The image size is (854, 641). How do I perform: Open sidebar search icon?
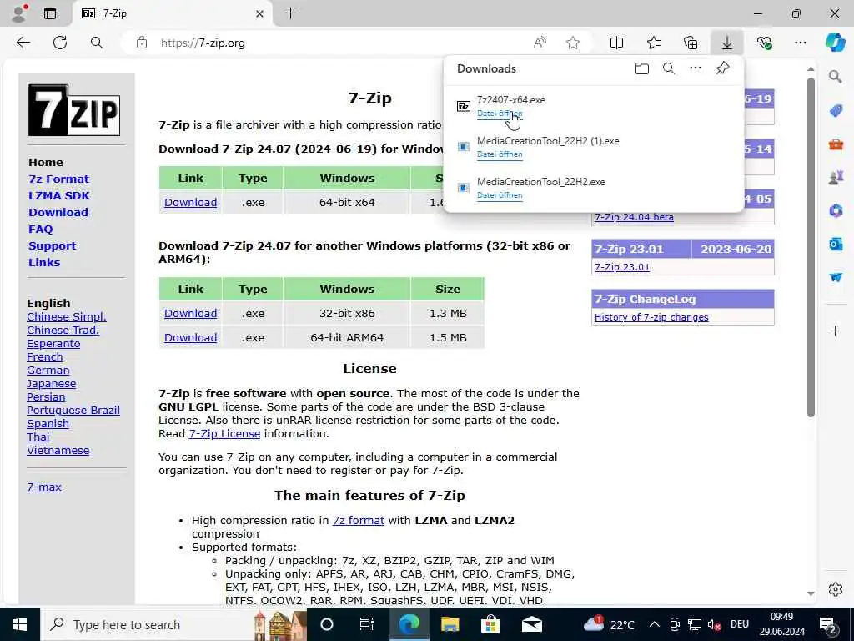tap(835, 76)
